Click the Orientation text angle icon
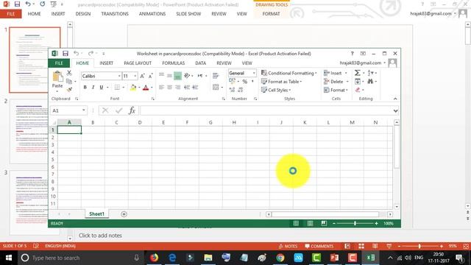 (x=187, y=75)
